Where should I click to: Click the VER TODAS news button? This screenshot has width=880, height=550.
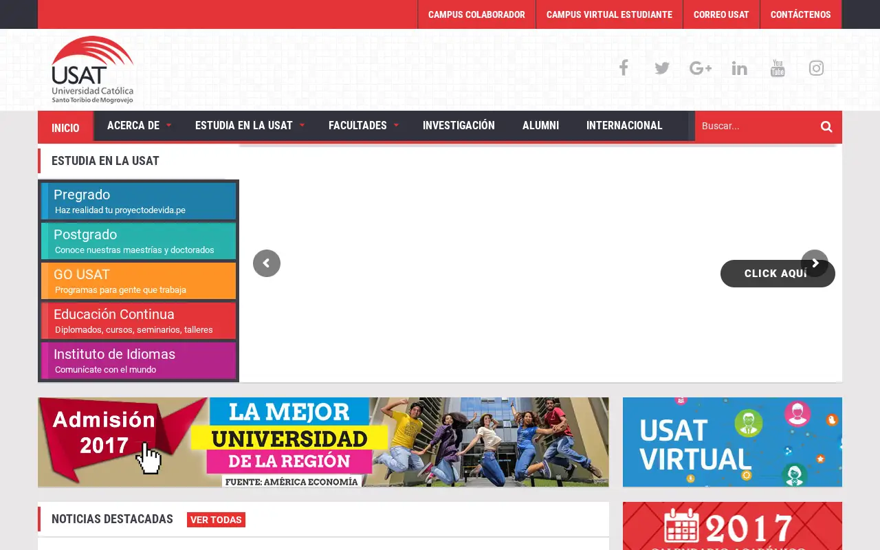point(216,520)
